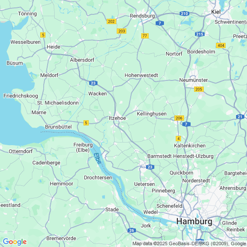The width and height of the screenshot is (247, 247).
Task: Click the blue 26 highway shield near Jork
Action: (x=132, y=230)
